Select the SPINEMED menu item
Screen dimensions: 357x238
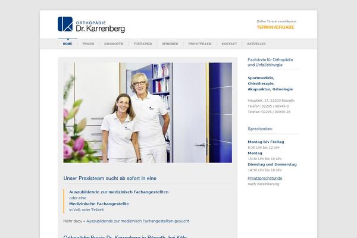(x=170, y=43)
